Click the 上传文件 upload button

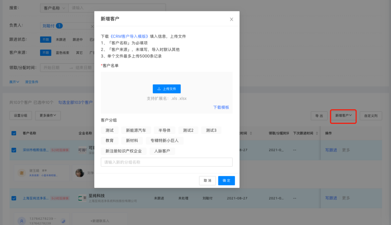(x=166, y=89)
